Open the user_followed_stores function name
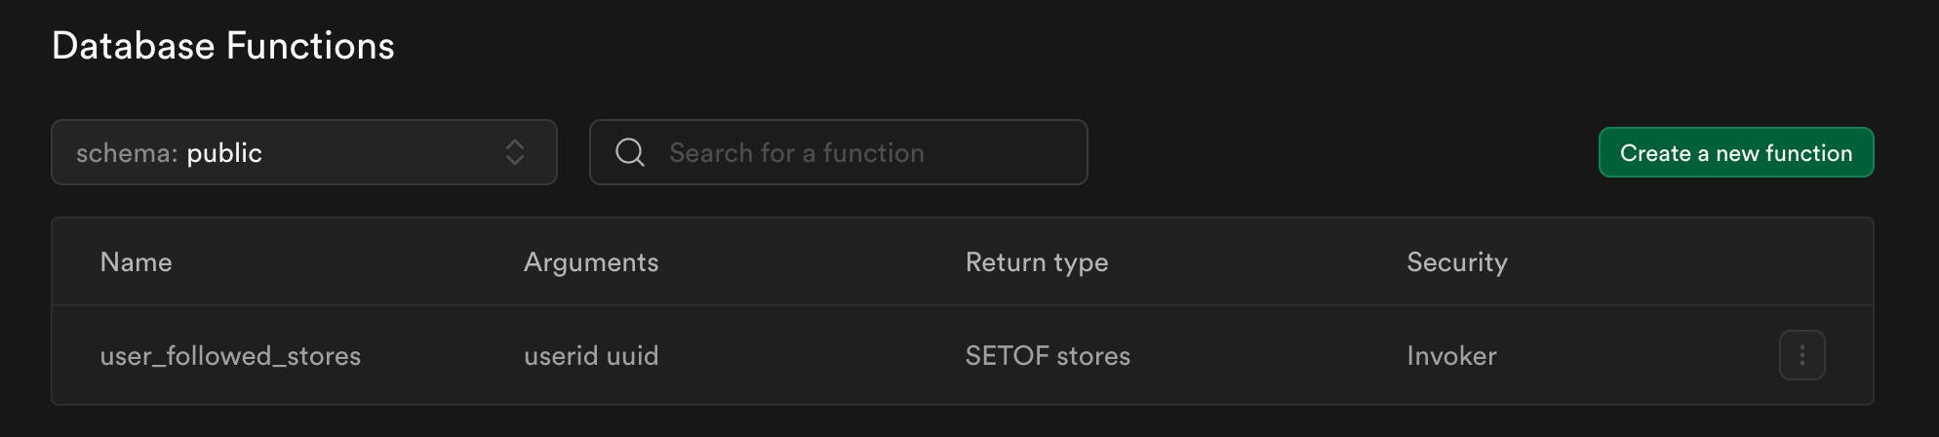 click(x=230, y=356)
